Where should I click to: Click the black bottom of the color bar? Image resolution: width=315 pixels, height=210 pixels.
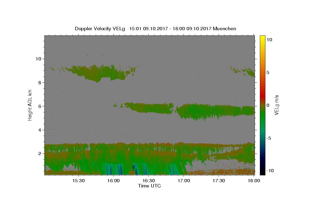[x=262, y=173]
